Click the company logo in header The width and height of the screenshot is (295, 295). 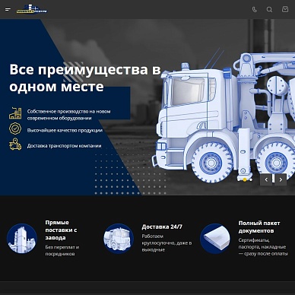[32, 9]
